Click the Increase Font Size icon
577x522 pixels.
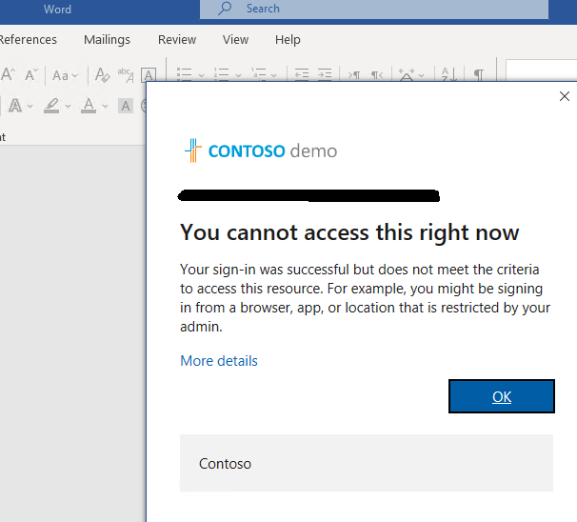click(x=8, y=74)
